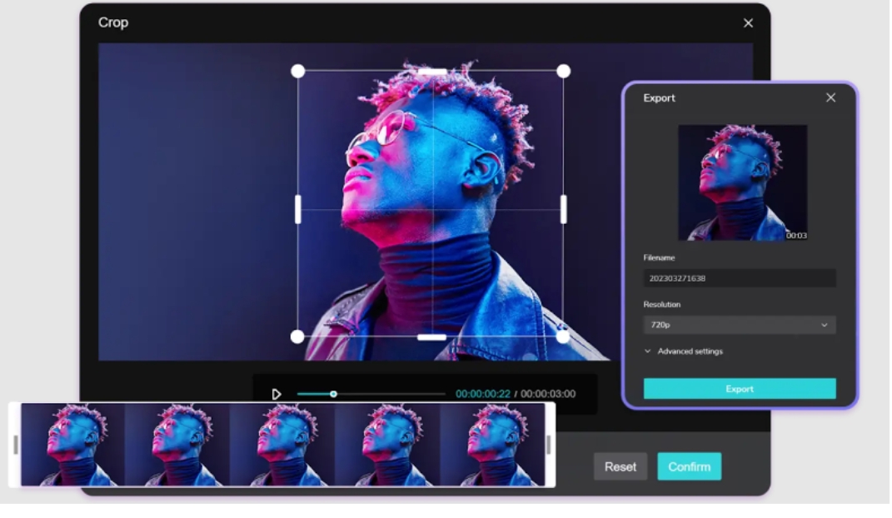Viewport: 892px width, 518px height.
Task: Click the Filename input field
Action: point(739,278)
